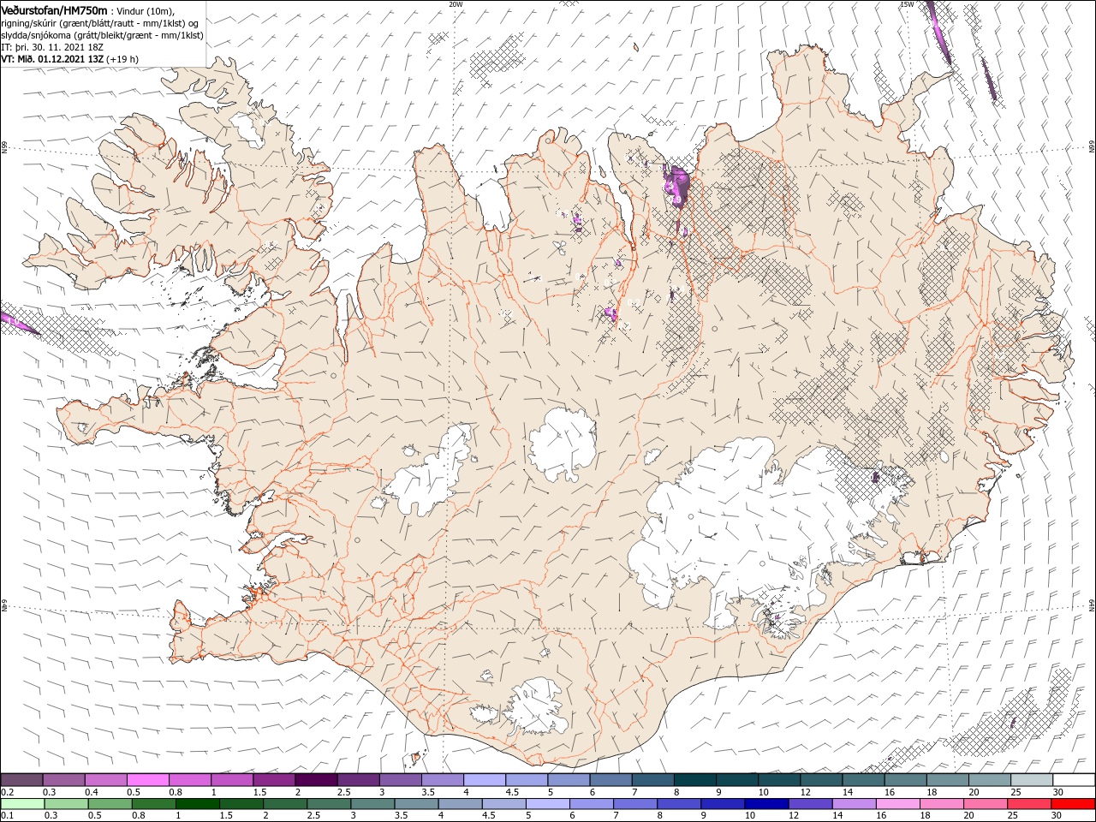Select the 14 swatch in top legend row
The width and height of the screenshot is (1096, 822).
863,780
